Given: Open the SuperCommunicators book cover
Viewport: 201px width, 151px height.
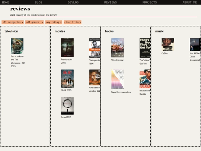Looking at the screenshot, I should pyautogui.click(x=118, y=79).
